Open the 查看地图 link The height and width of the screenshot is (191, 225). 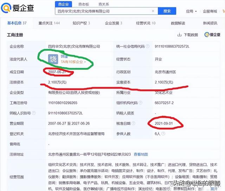[x=141, y=154]
